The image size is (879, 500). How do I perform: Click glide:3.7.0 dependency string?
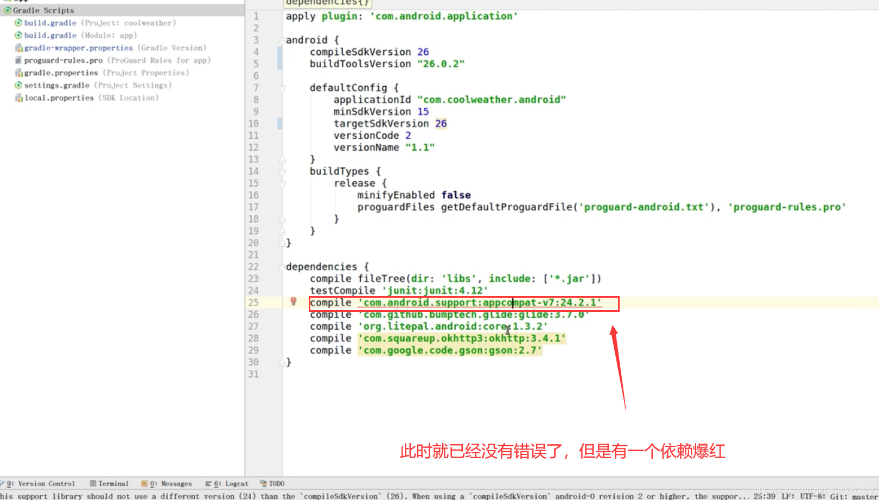[473, 315]
